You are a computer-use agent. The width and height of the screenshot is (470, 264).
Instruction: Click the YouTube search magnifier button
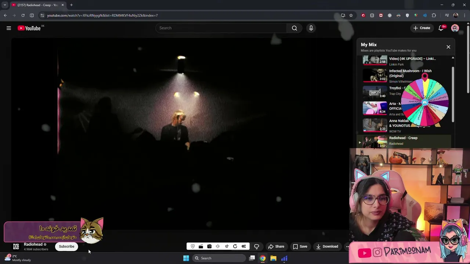[294, 28]
